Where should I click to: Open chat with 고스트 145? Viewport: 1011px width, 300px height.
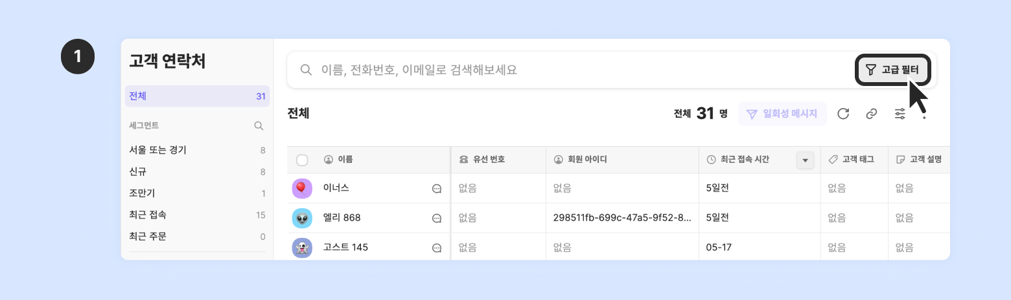(x=437, y=248)
